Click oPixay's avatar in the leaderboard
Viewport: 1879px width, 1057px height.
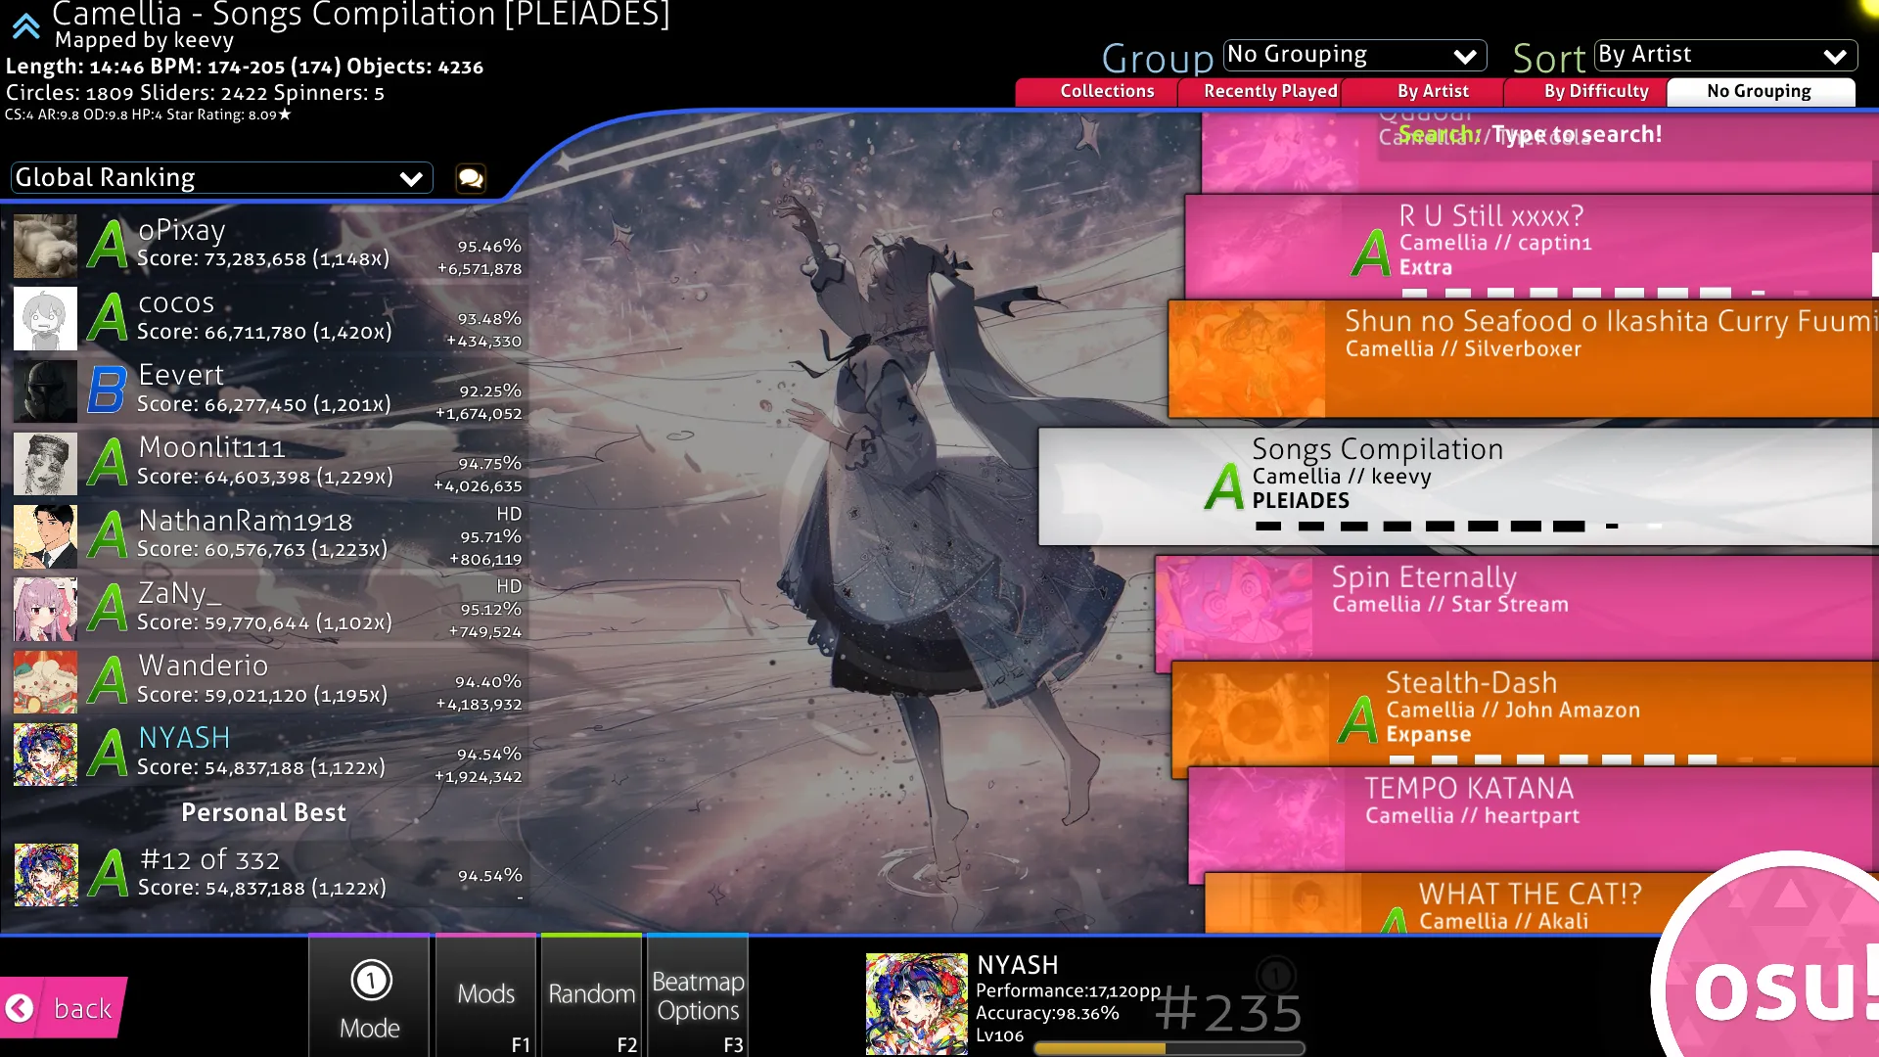[45, 246]
